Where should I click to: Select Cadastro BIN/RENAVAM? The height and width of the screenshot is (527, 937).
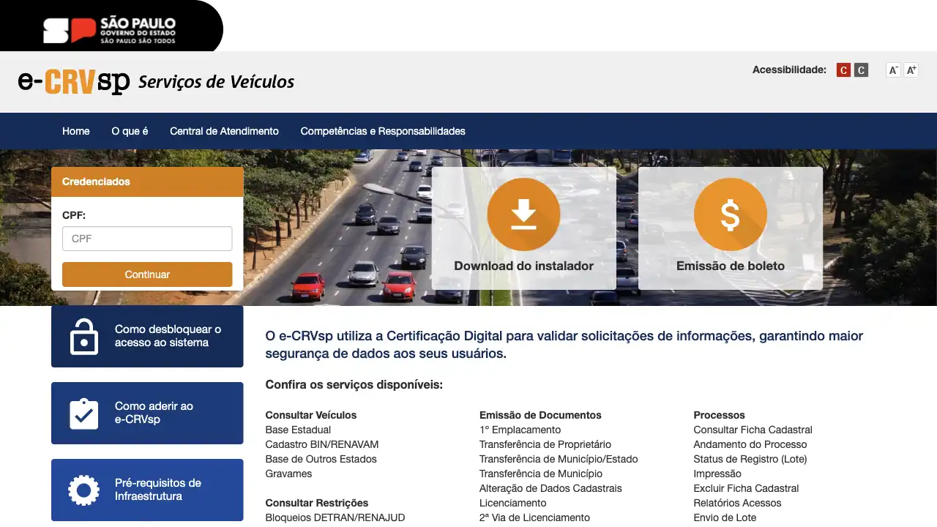322,444
